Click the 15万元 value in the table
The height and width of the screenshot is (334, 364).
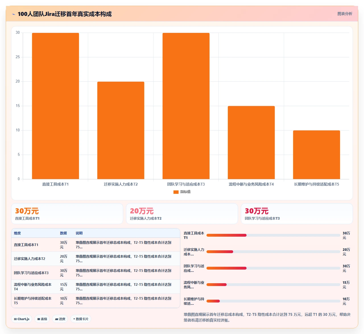(x=64, y=287)
